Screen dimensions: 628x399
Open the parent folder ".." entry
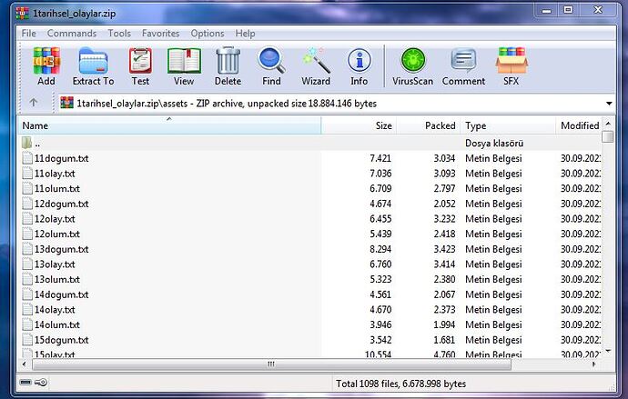pos(37,144)
